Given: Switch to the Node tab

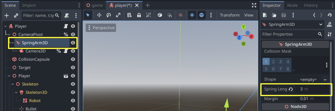Looking at the screenshot, I should [x=292, y=5].
